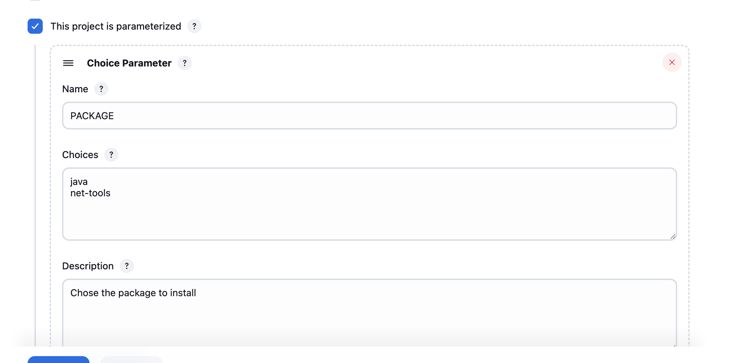The width and height of the screenshot is (752, 363).
Task: Click the 'Choice Parameter' heading text
Action: 129,63
